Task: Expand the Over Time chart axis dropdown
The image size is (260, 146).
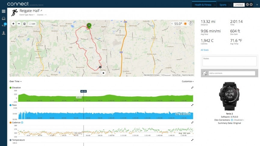Action: coord(15,81)
